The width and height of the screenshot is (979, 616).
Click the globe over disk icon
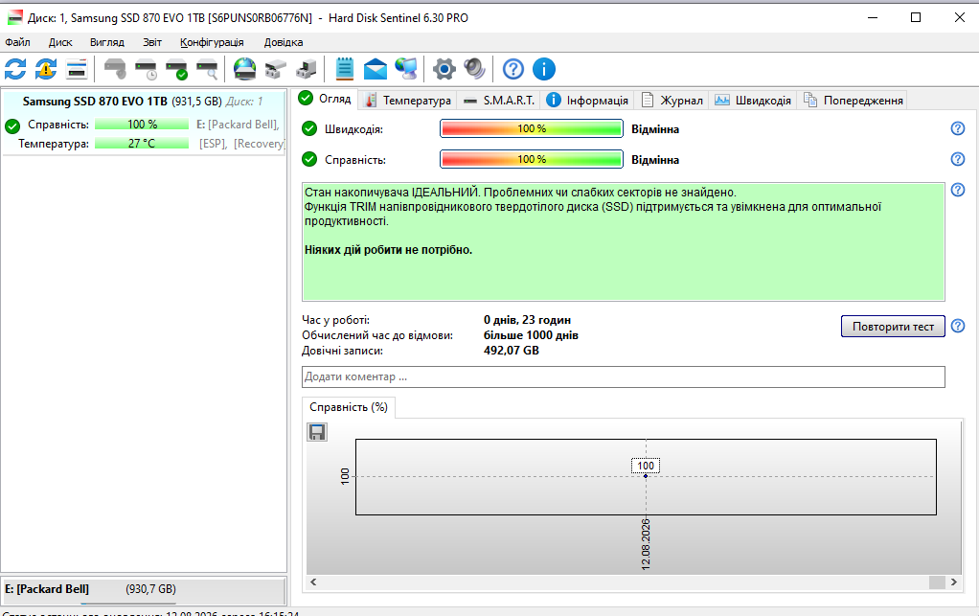(245, 69)
